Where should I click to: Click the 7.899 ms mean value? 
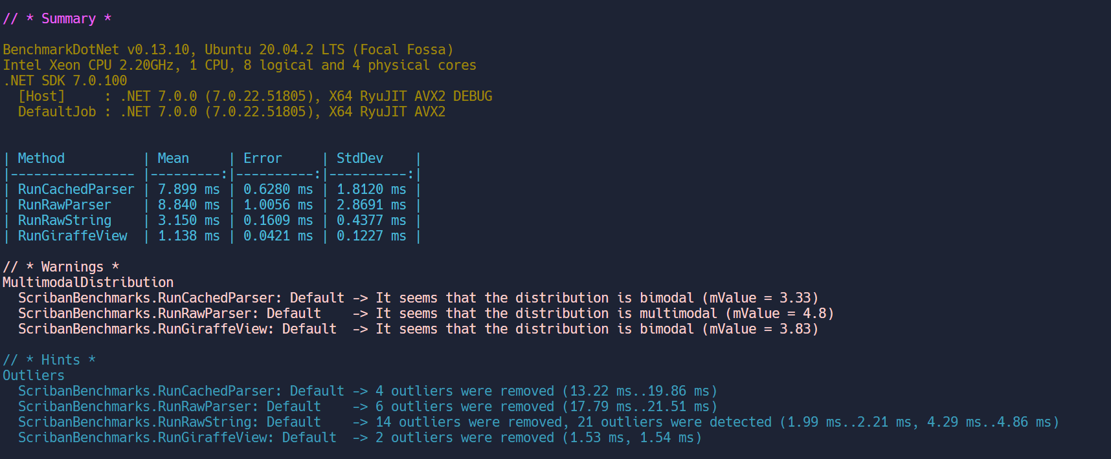click(x=188, y=189)
